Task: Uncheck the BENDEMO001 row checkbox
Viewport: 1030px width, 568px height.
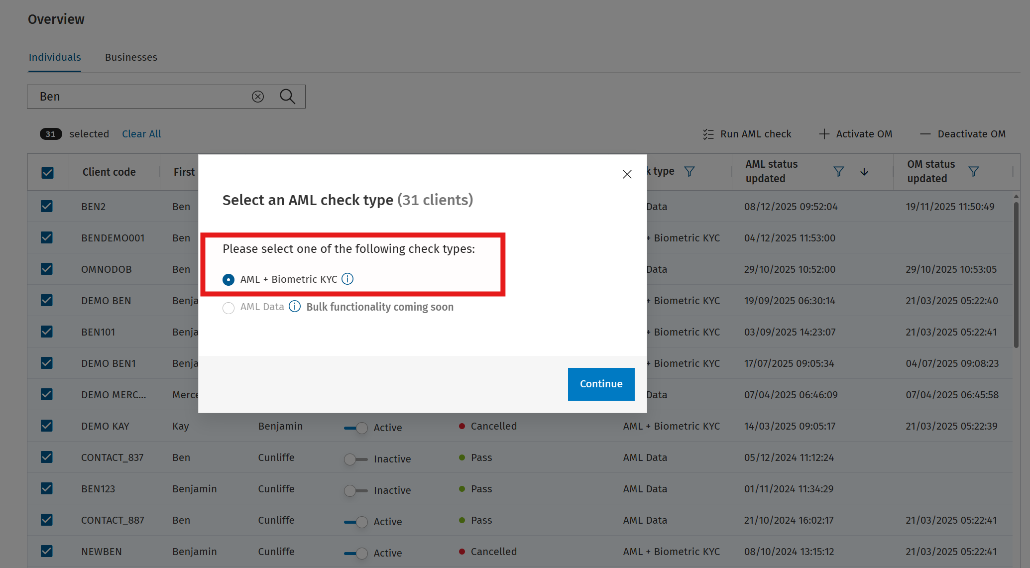Action: click(x=47, y=237)
